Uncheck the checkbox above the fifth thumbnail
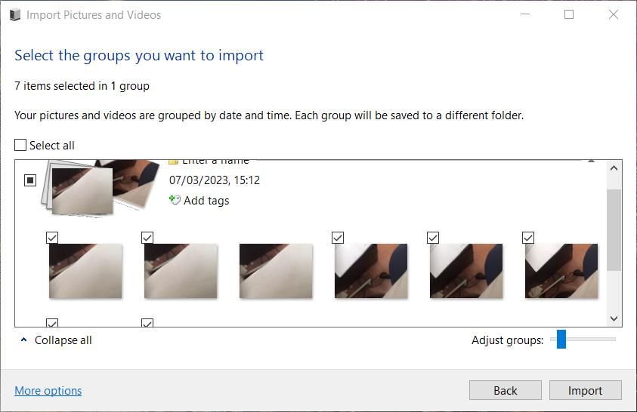The image size is (637, 412). click(x=433, y=238)
